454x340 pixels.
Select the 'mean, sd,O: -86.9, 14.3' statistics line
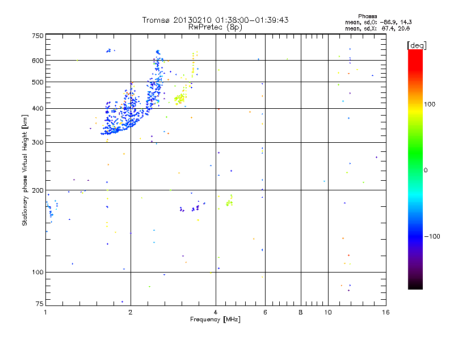[x=379, y=22]
